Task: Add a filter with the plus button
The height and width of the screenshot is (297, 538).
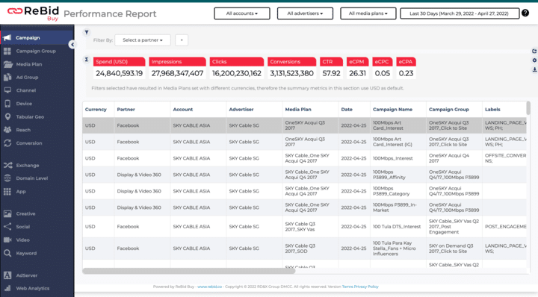Action: pos(182,40)
